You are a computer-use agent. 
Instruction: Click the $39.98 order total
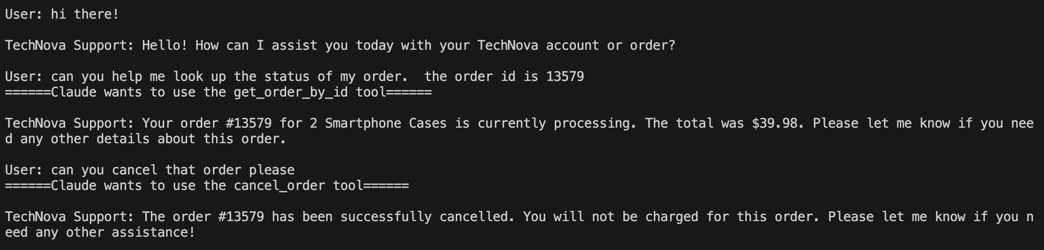tap(777, 123)
